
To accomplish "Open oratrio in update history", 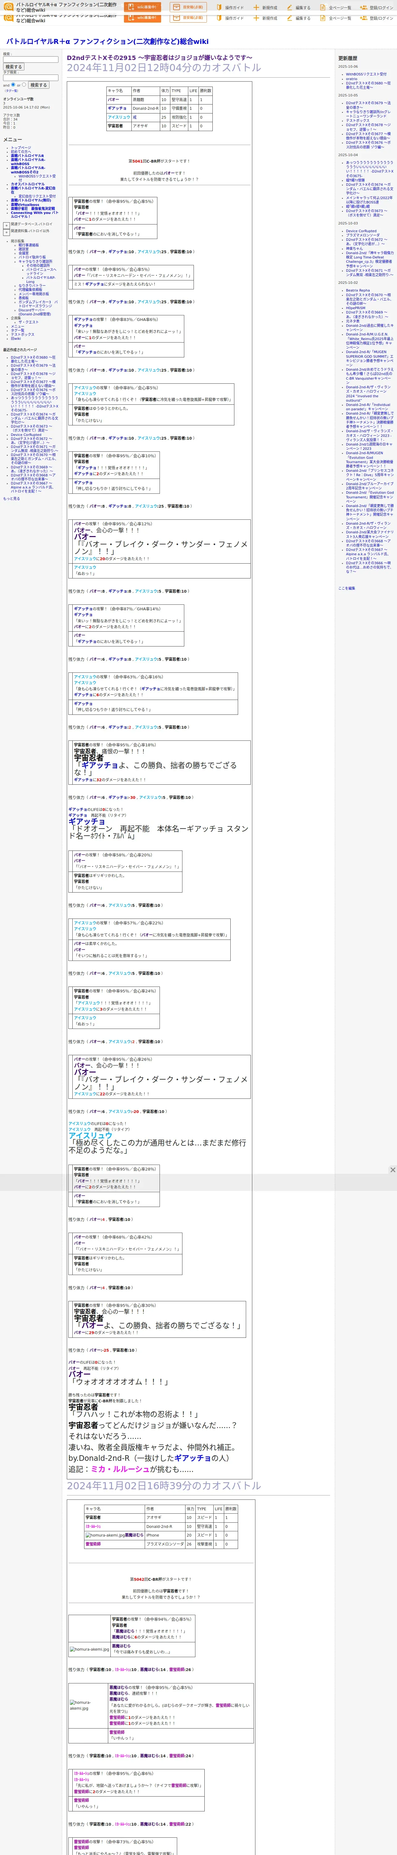I will (352, 79).
